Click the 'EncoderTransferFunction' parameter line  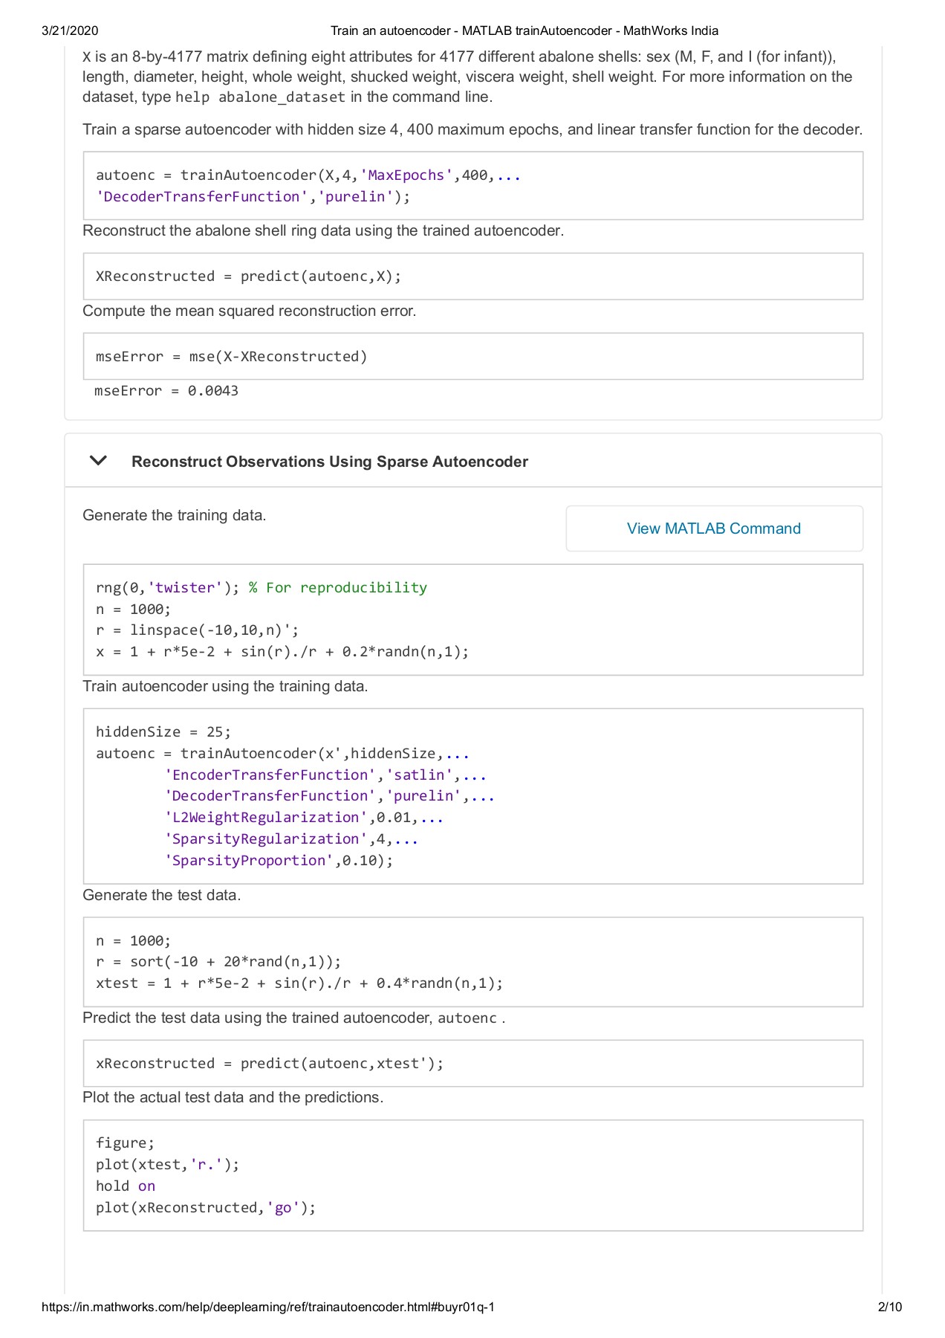tap(325, 775)
